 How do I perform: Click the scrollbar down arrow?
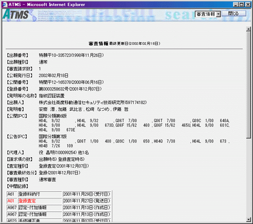point(248,219)
